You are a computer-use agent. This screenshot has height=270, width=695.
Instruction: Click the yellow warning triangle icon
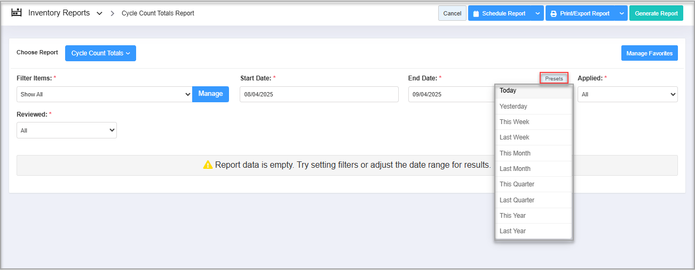tap(208, 165)
